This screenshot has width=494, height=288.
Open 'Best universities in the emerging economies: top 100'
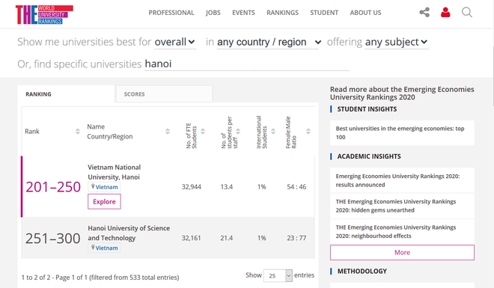(402, 133)
